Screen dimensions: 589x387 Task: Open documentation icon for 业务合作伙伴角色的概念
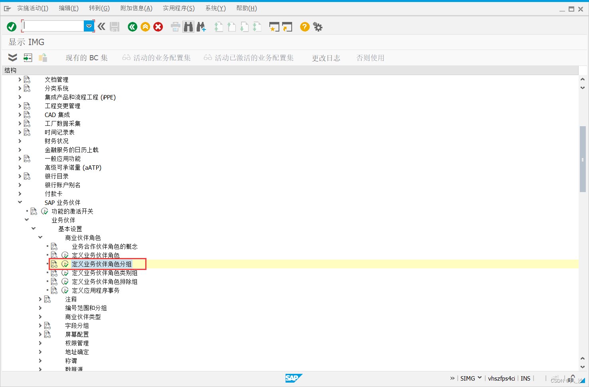pos(54,246)
